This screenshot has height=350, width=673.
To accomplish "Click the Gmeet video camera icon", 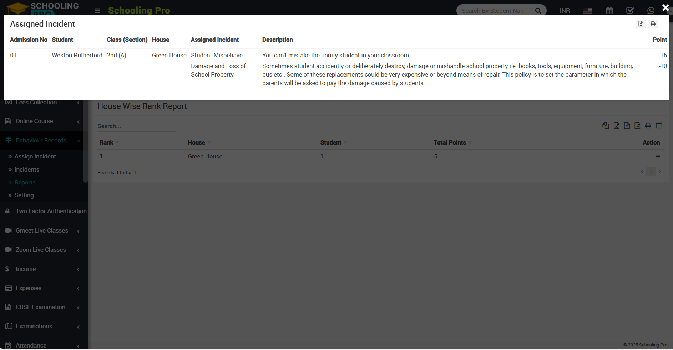I will click(8, 231).
